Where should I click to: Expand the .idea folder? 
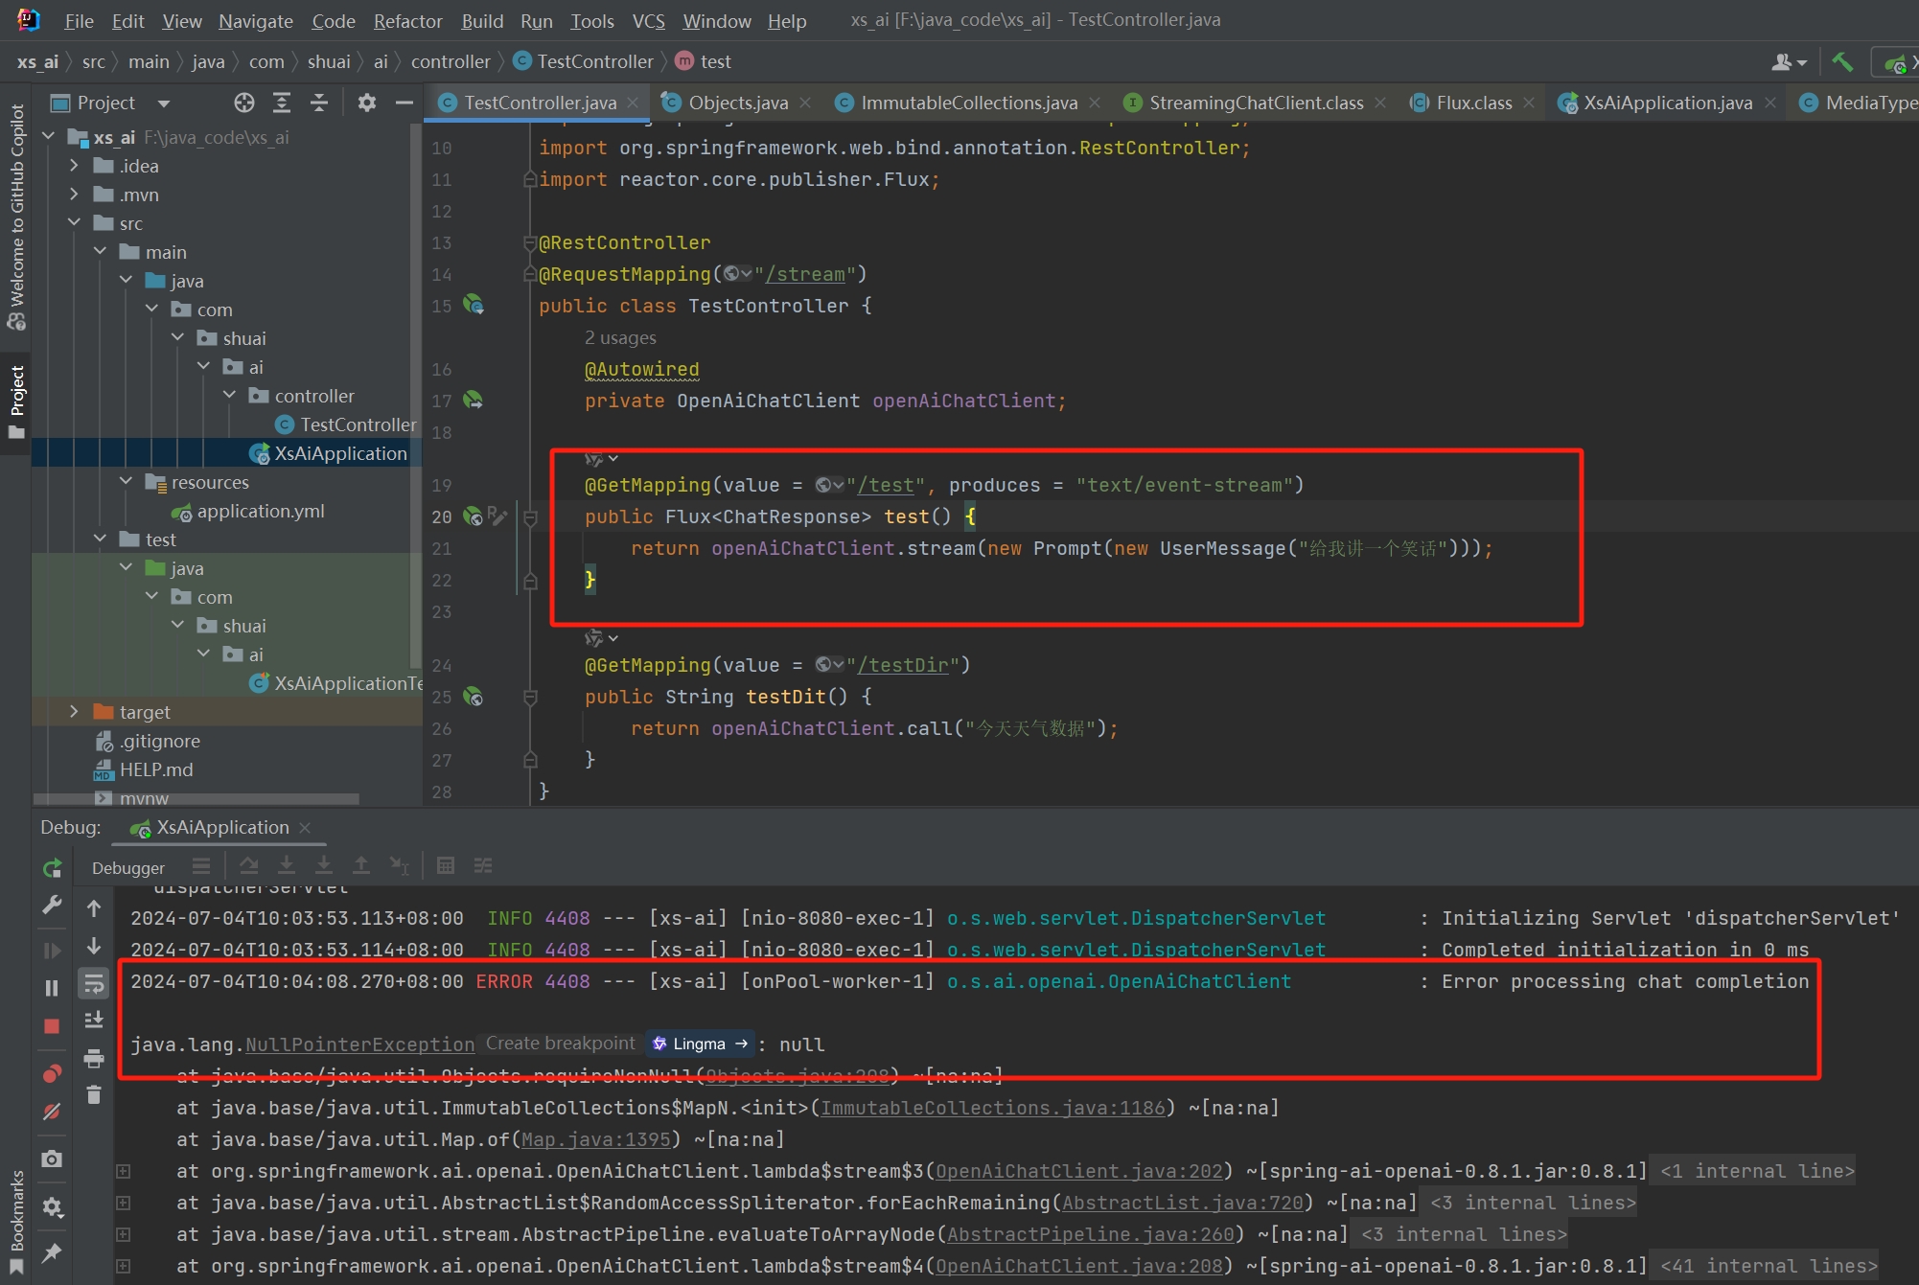click(75, 166)
